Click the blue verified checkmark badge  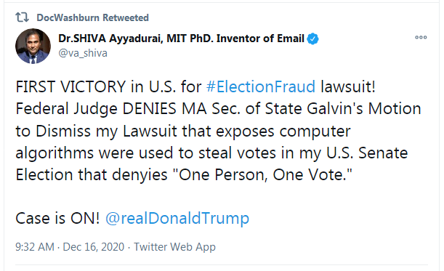pos(312,39)
